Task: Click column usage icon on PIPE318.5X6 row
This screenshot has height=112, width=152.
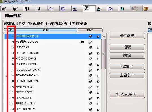Action: (98, 93)
